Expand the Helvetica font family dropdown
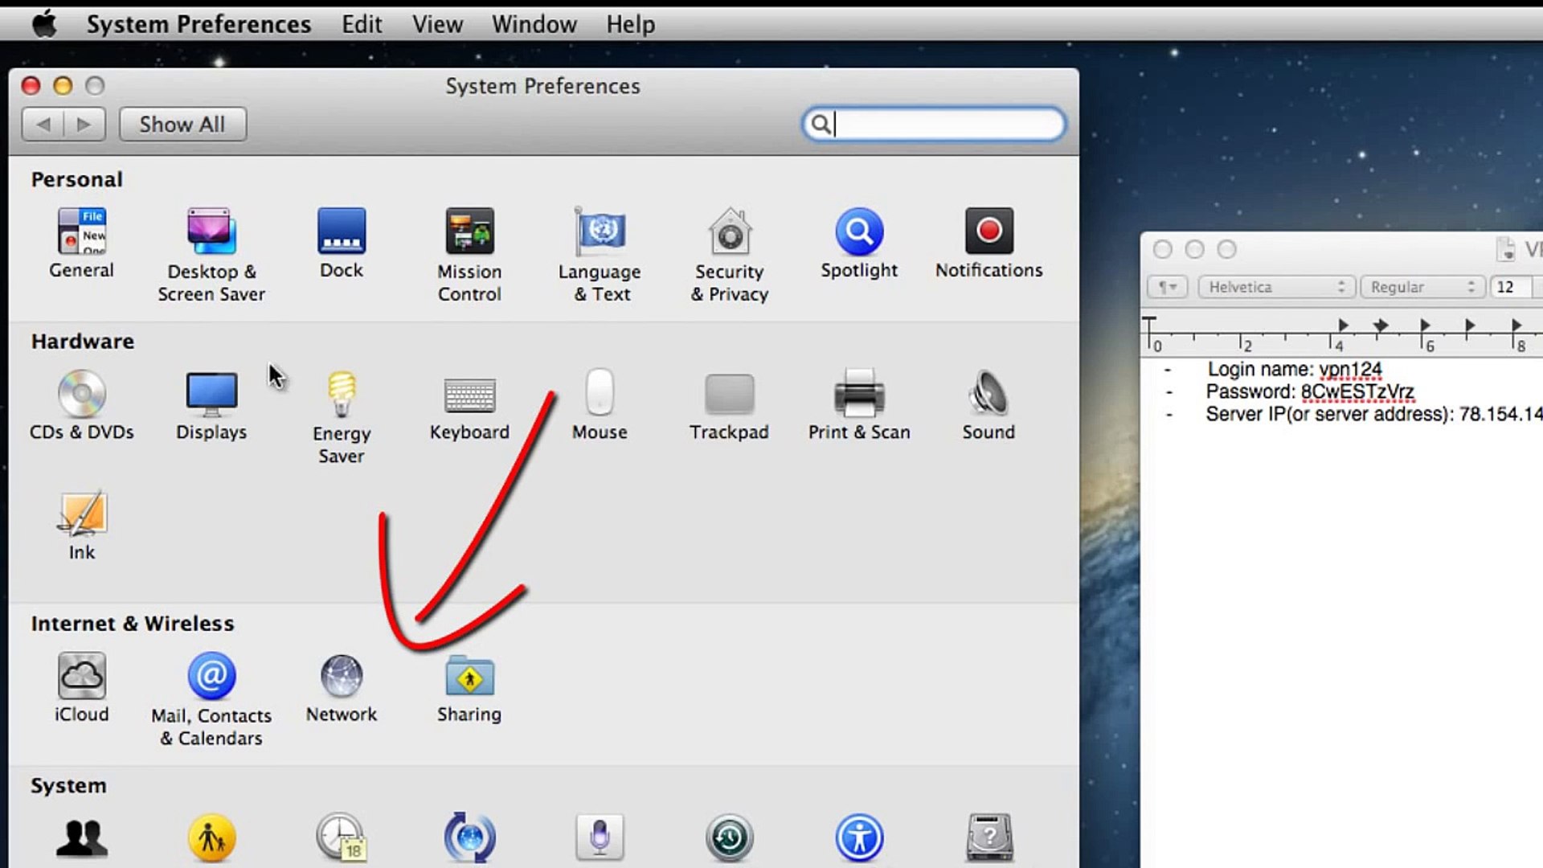 pyautogui.click(x=1275, y=287)
